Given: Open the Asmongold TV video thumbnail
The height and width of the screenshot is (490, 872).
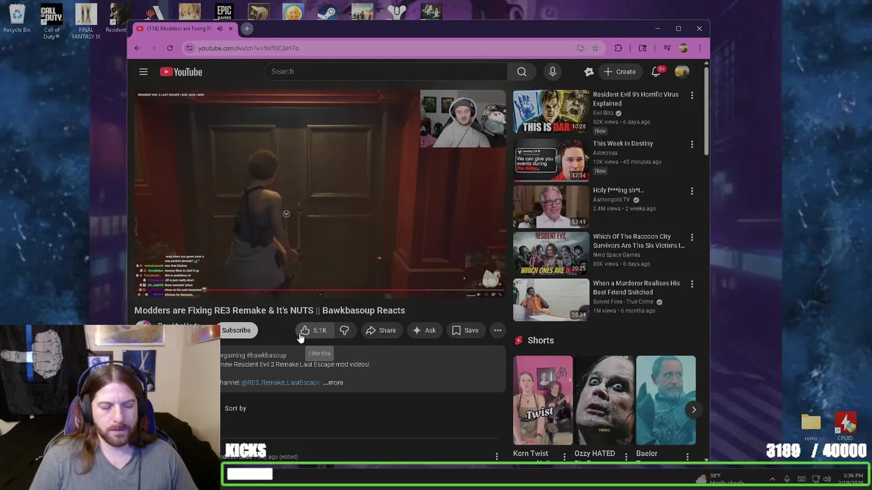Looking at the screenshot, I should [551, 206].
